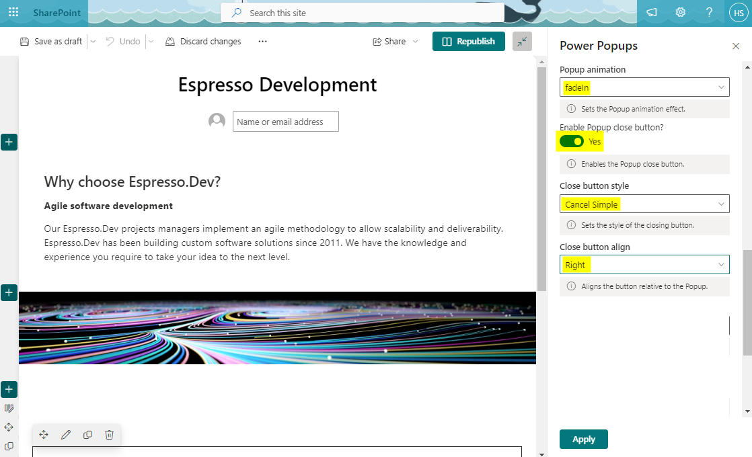
Task: Click the megaphone icon in the header
Action: [651, 13]
